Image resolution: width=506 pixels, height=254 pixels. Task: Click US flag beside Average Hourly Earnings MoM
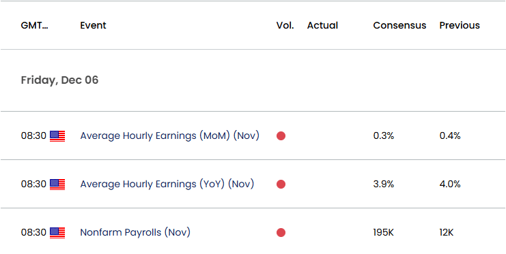pyautogui.click(x=57, y=136)
